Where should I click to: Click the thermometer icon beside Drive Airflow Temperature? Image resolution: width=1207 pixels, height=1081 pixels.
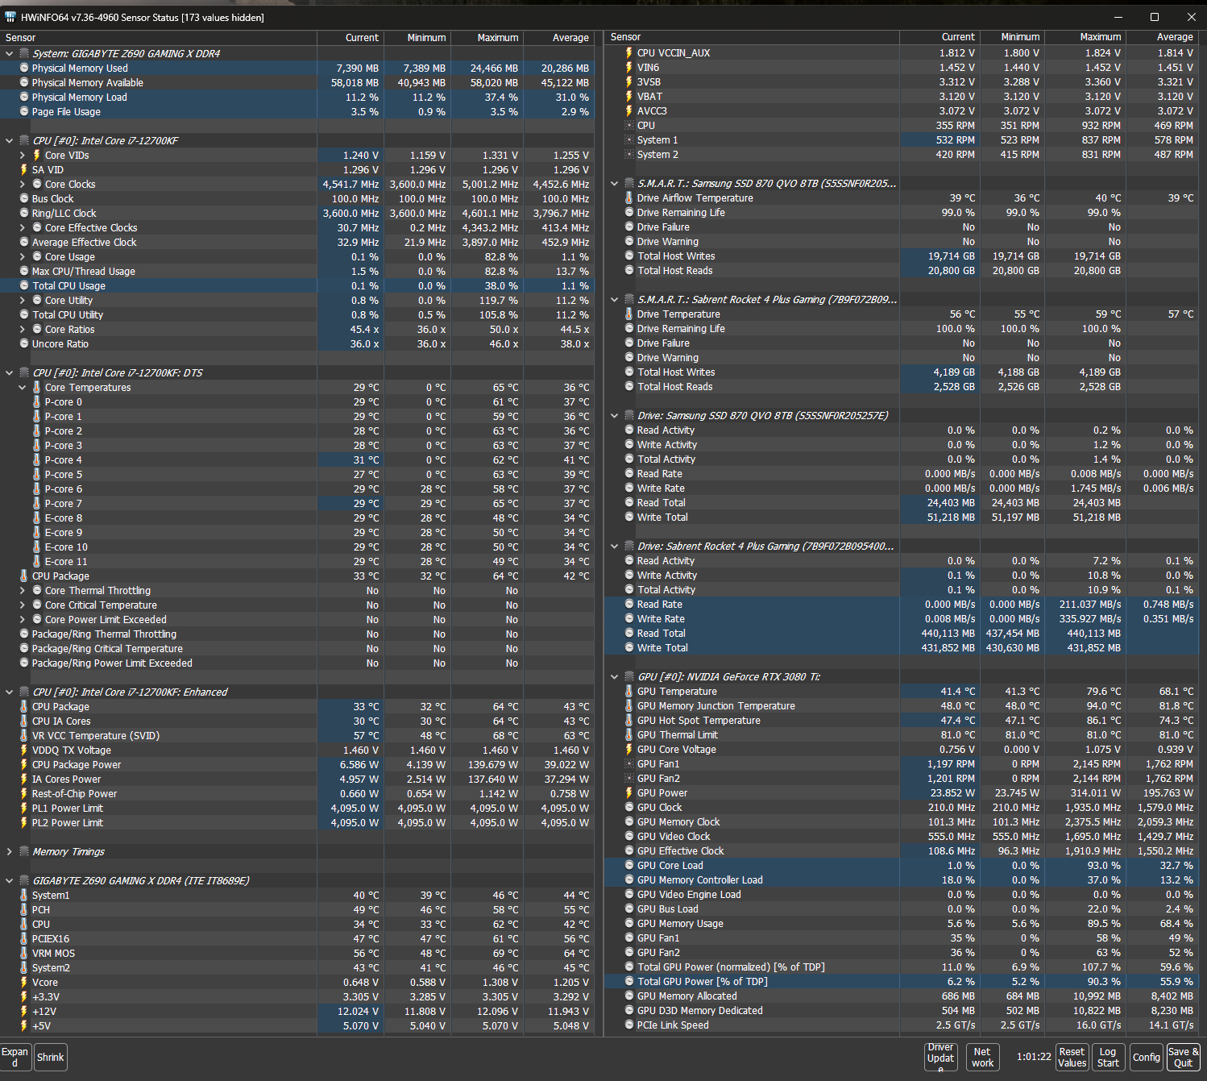(629, 198)
